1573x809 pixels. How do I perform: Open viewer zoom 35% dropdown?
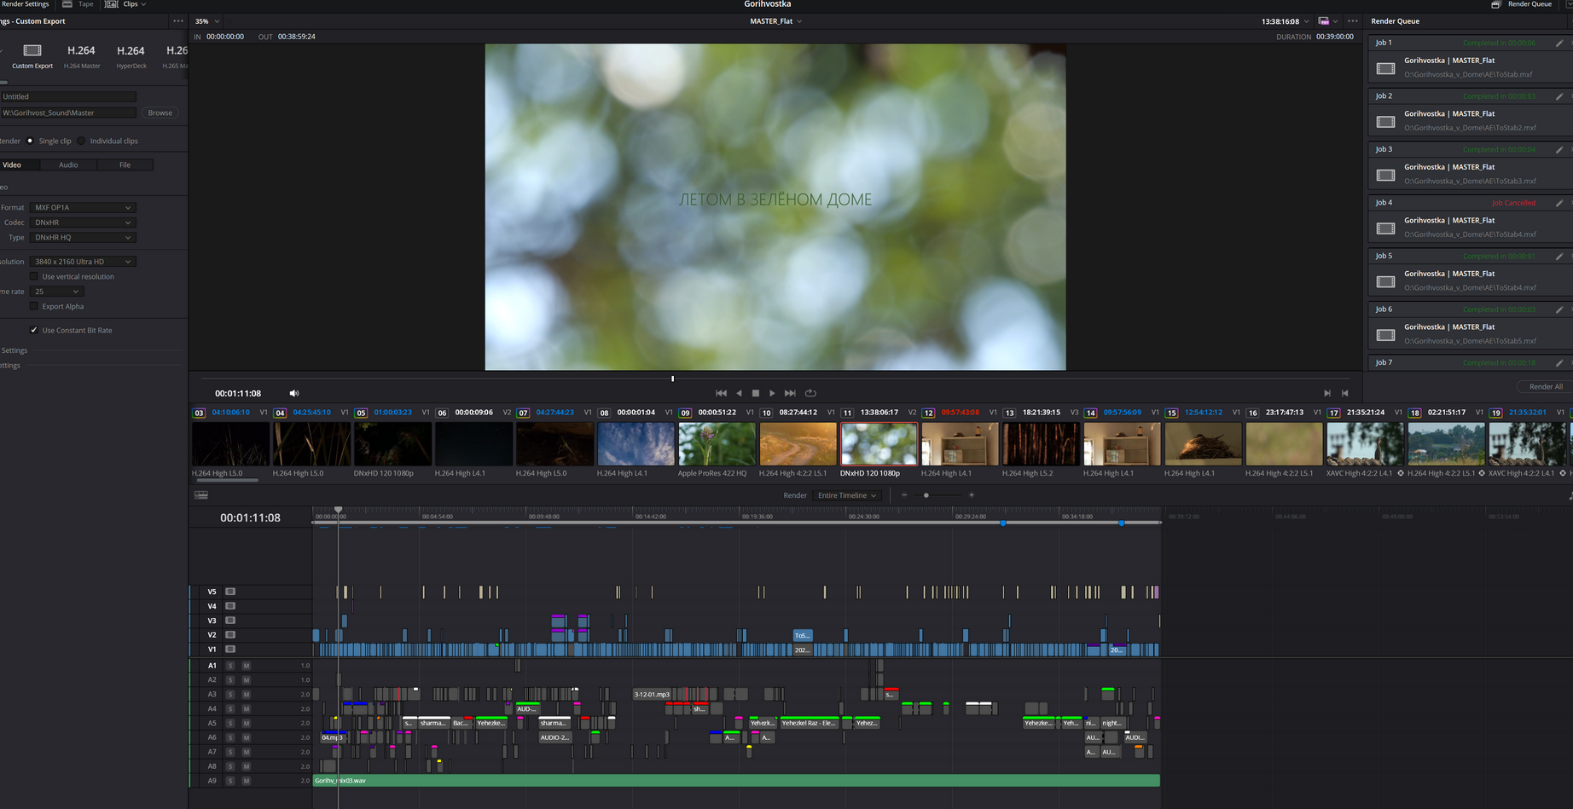[x=207, y=21]
